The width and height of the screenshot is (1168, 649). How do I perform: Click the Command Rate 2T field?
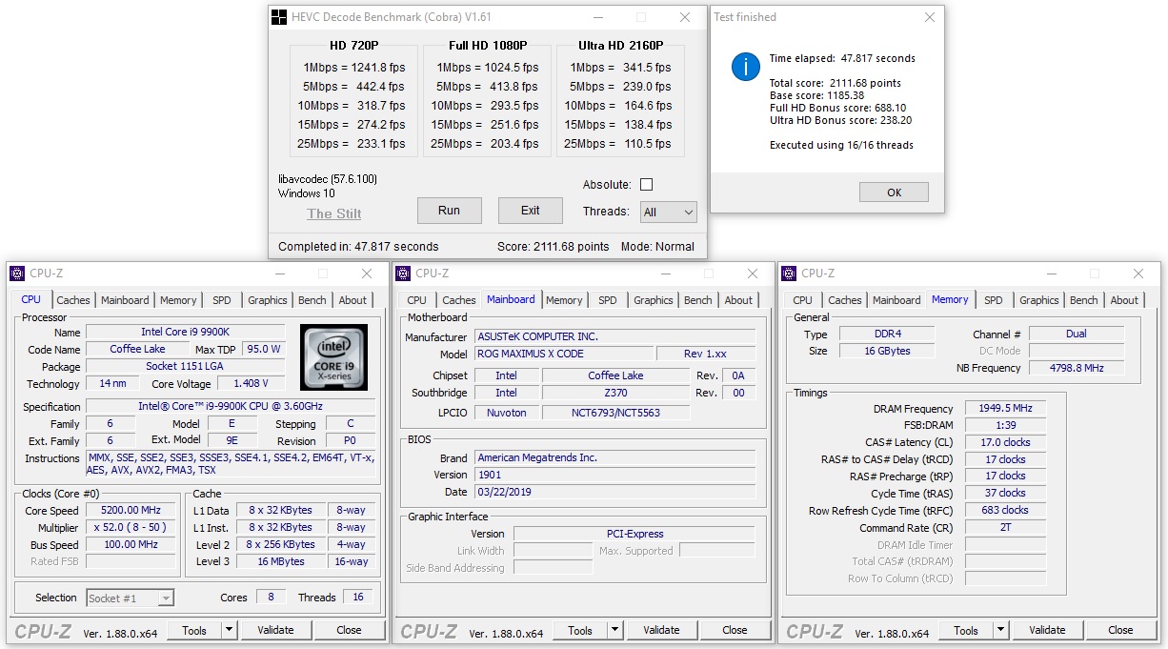(x=1005, y=528)
